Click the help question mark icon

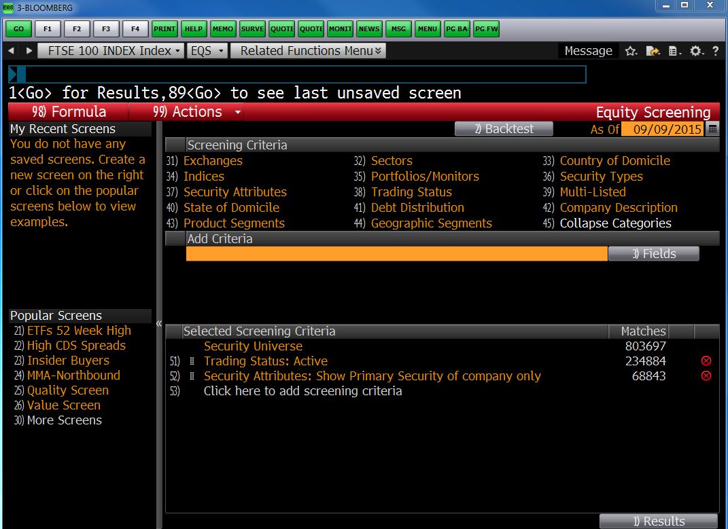pyautogui.click(x=715, y=51)
